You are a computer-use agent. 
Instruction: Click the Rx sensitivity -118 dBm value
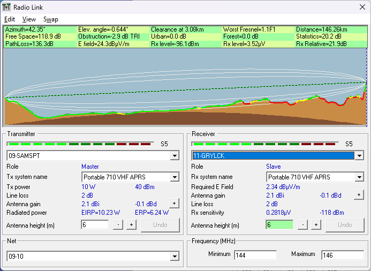331,213
